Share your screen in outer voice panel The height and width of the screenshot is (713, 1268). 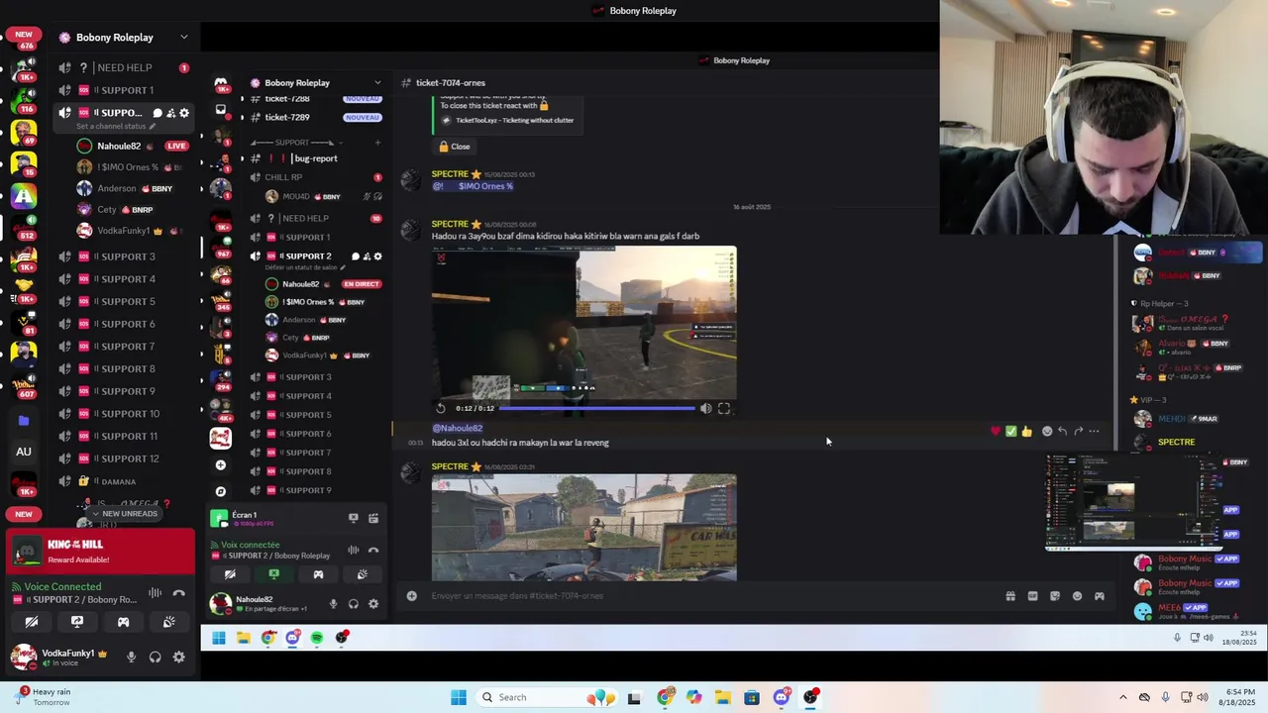coord(77,622)
